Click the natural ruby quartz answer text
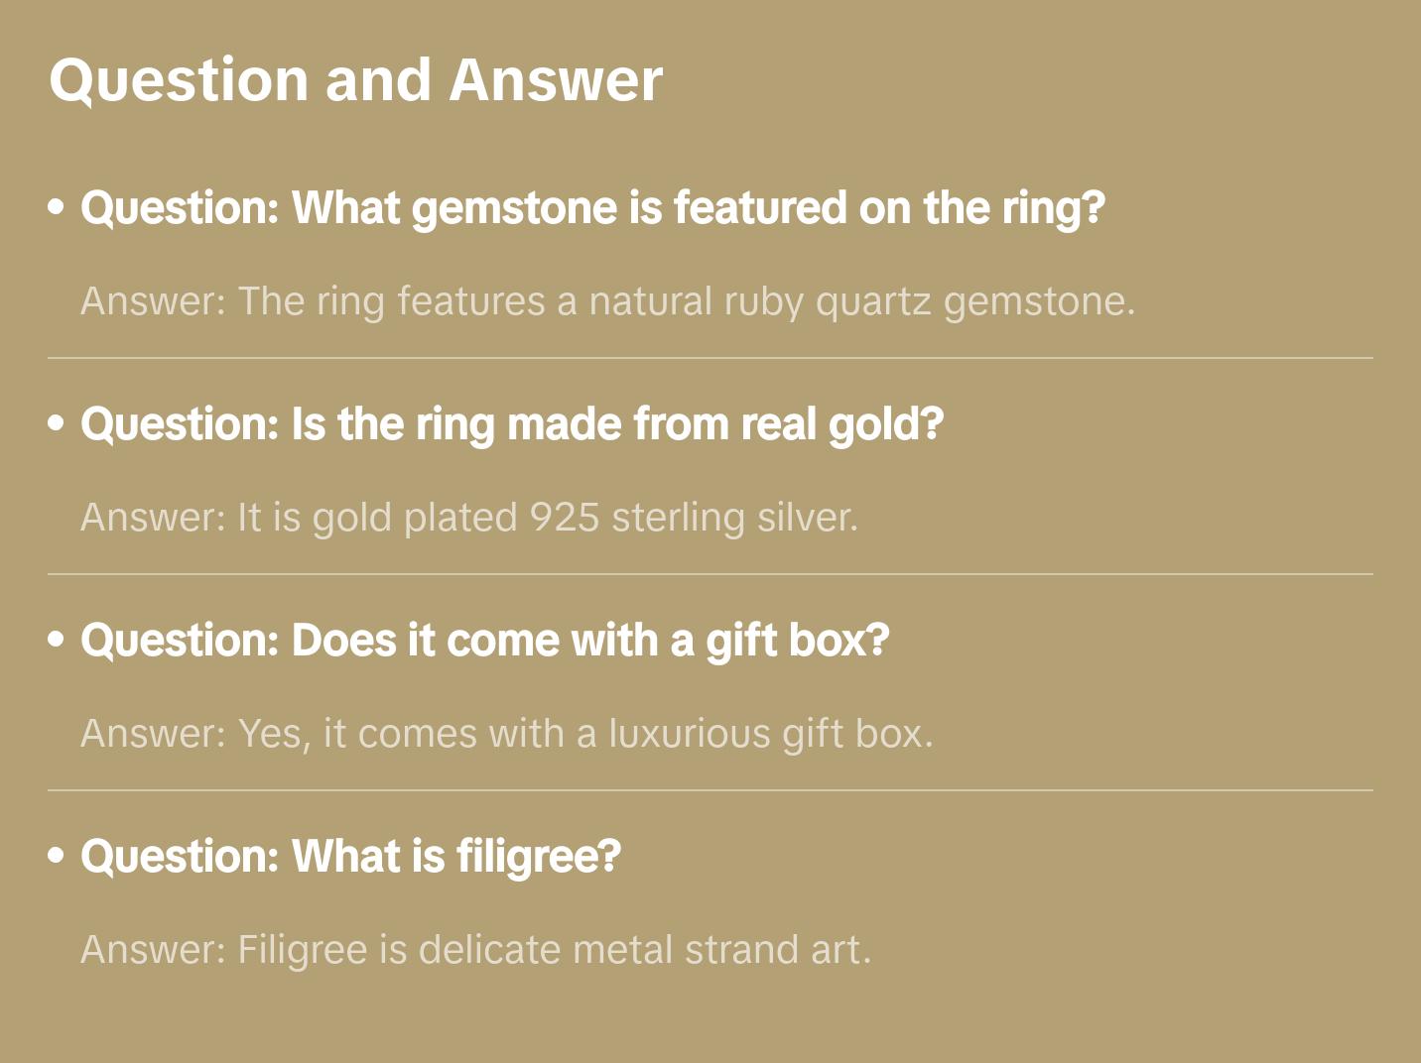 point(607,301)
